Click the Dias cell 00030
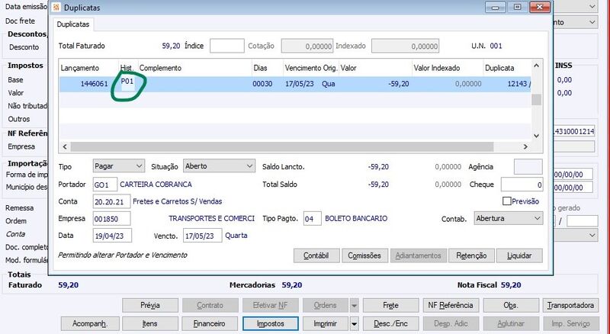This screenshot has width=610, height=334. 262,84
